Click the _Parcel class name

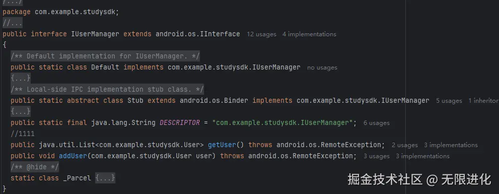[x=77, y=178]
